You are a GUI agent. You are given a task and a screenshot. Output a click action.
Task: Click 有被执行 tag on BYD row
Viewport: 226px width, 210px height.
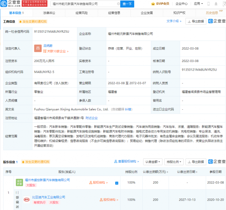[39, 202]
